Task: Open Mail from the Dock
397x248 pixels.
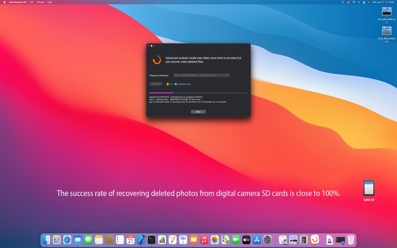Action: 78,240
